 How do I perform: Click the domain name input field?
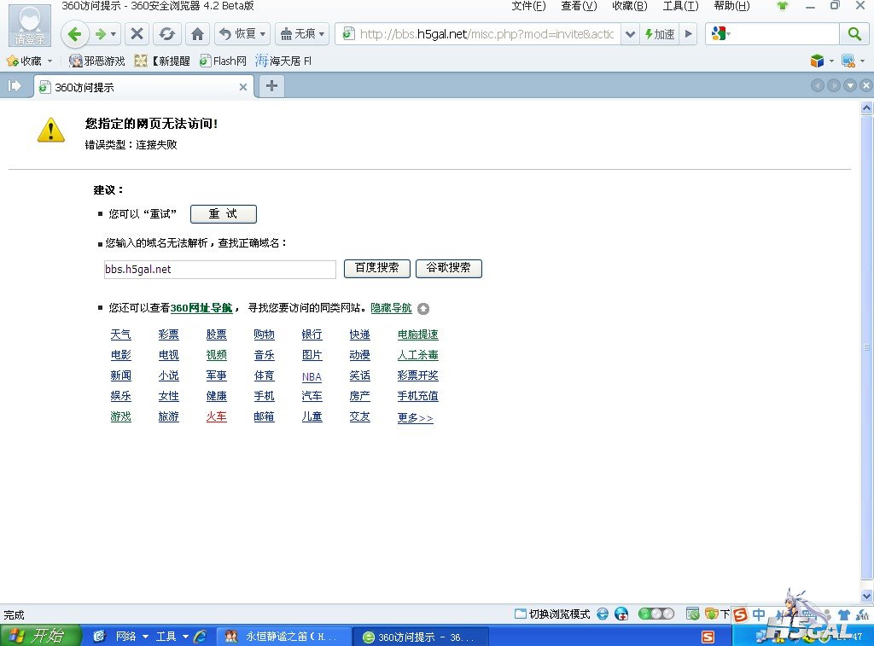tap(219, 269)
